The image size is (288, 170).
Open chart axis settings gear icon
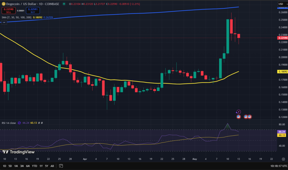(283, 159)
